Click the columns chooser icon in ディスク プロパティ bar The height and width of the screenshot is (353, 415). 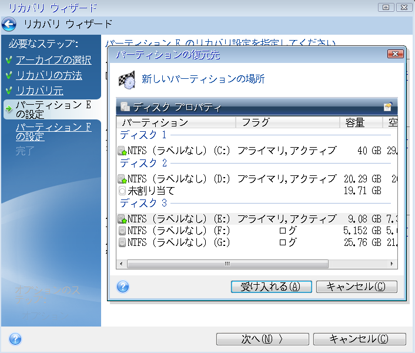388,107
